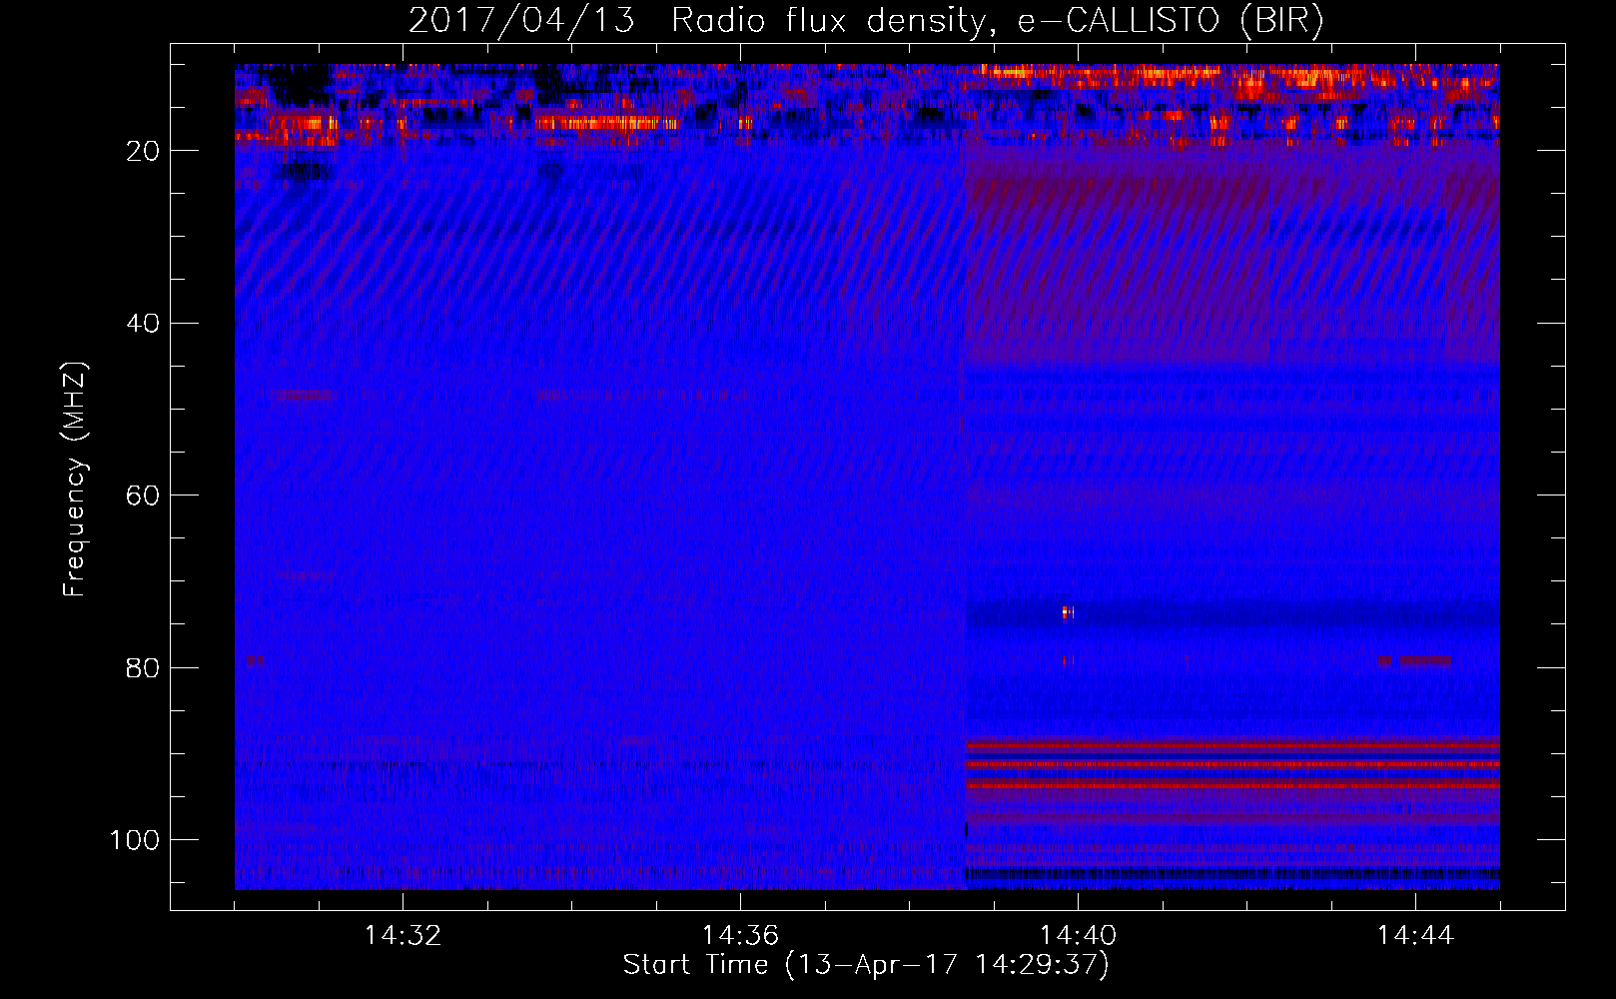The image size is (1616, 999).
Task: Click the '14:40' time tick label
Action: pos(1078,936)
